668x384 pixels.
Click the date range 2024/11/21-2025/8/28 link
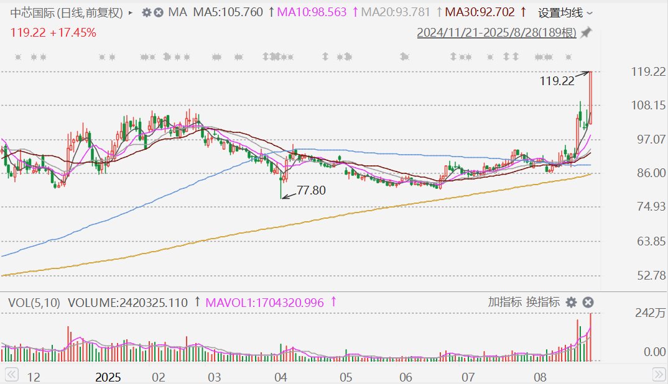[x=496, y=32]
